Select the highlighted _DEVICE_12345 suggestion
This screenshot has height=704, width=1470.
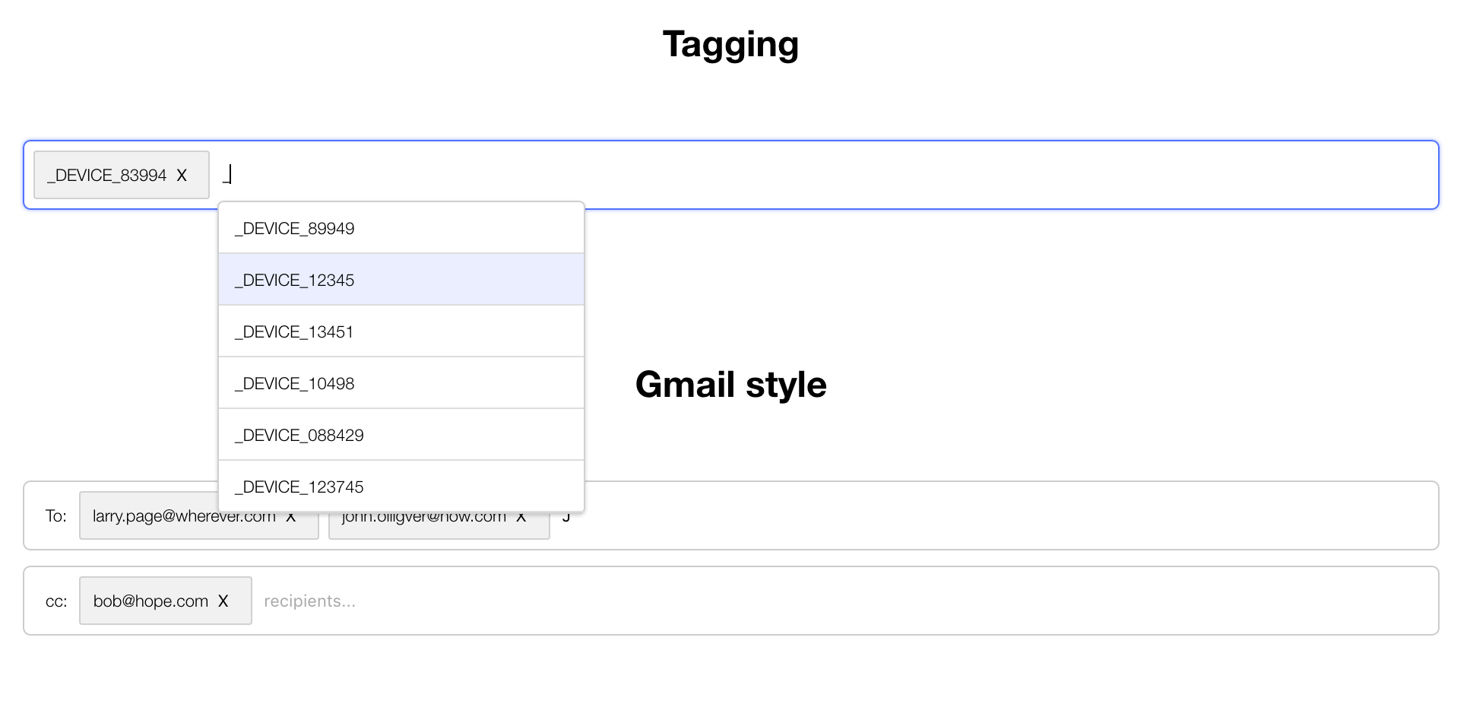tap(294, 279)
